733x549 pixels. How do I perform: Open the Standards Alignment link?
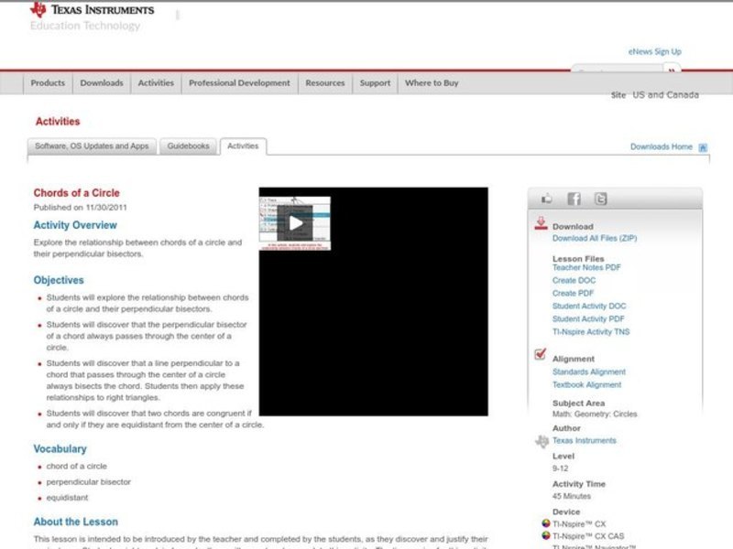point(588,372)
